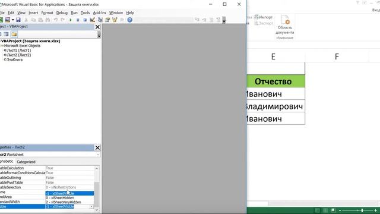Click the EnableCalculation property row

tap(47, 168)
